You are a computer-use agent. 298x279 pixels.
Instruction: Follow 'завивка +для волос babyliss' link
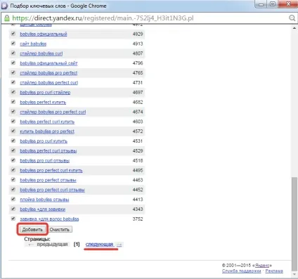49,219
